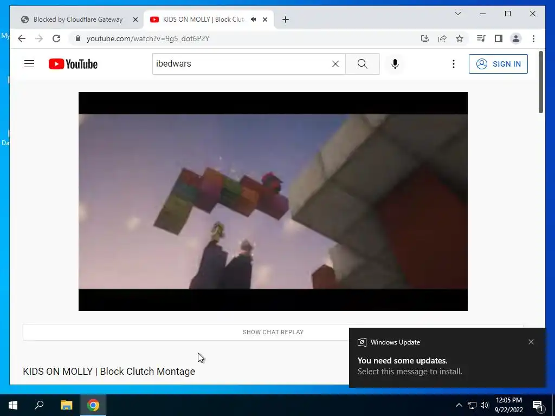Install app via address bar download icon
Image resolution: width=555 pixels, height=416 pixels.
point(425,38)
